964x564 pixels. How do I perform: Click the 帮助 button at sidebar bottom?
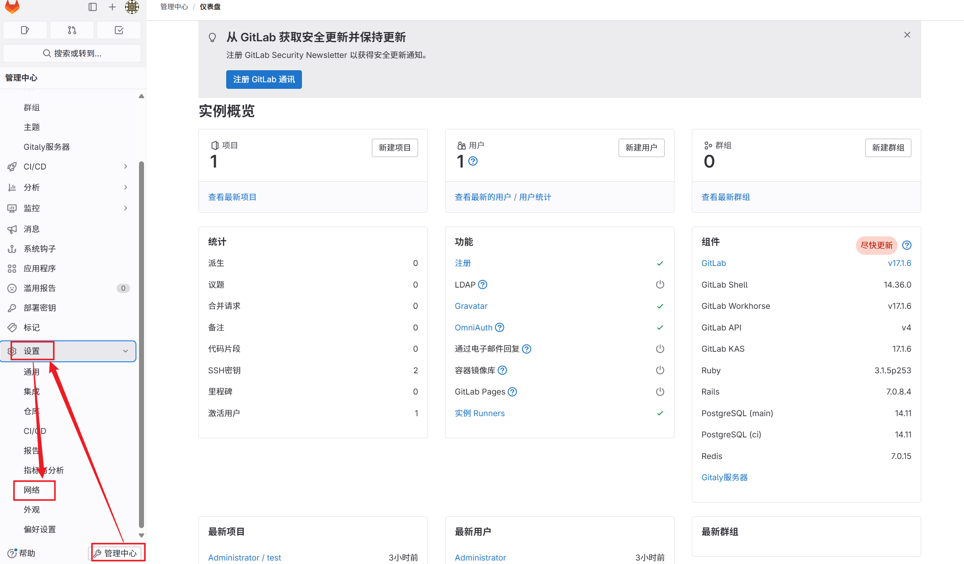22,554
